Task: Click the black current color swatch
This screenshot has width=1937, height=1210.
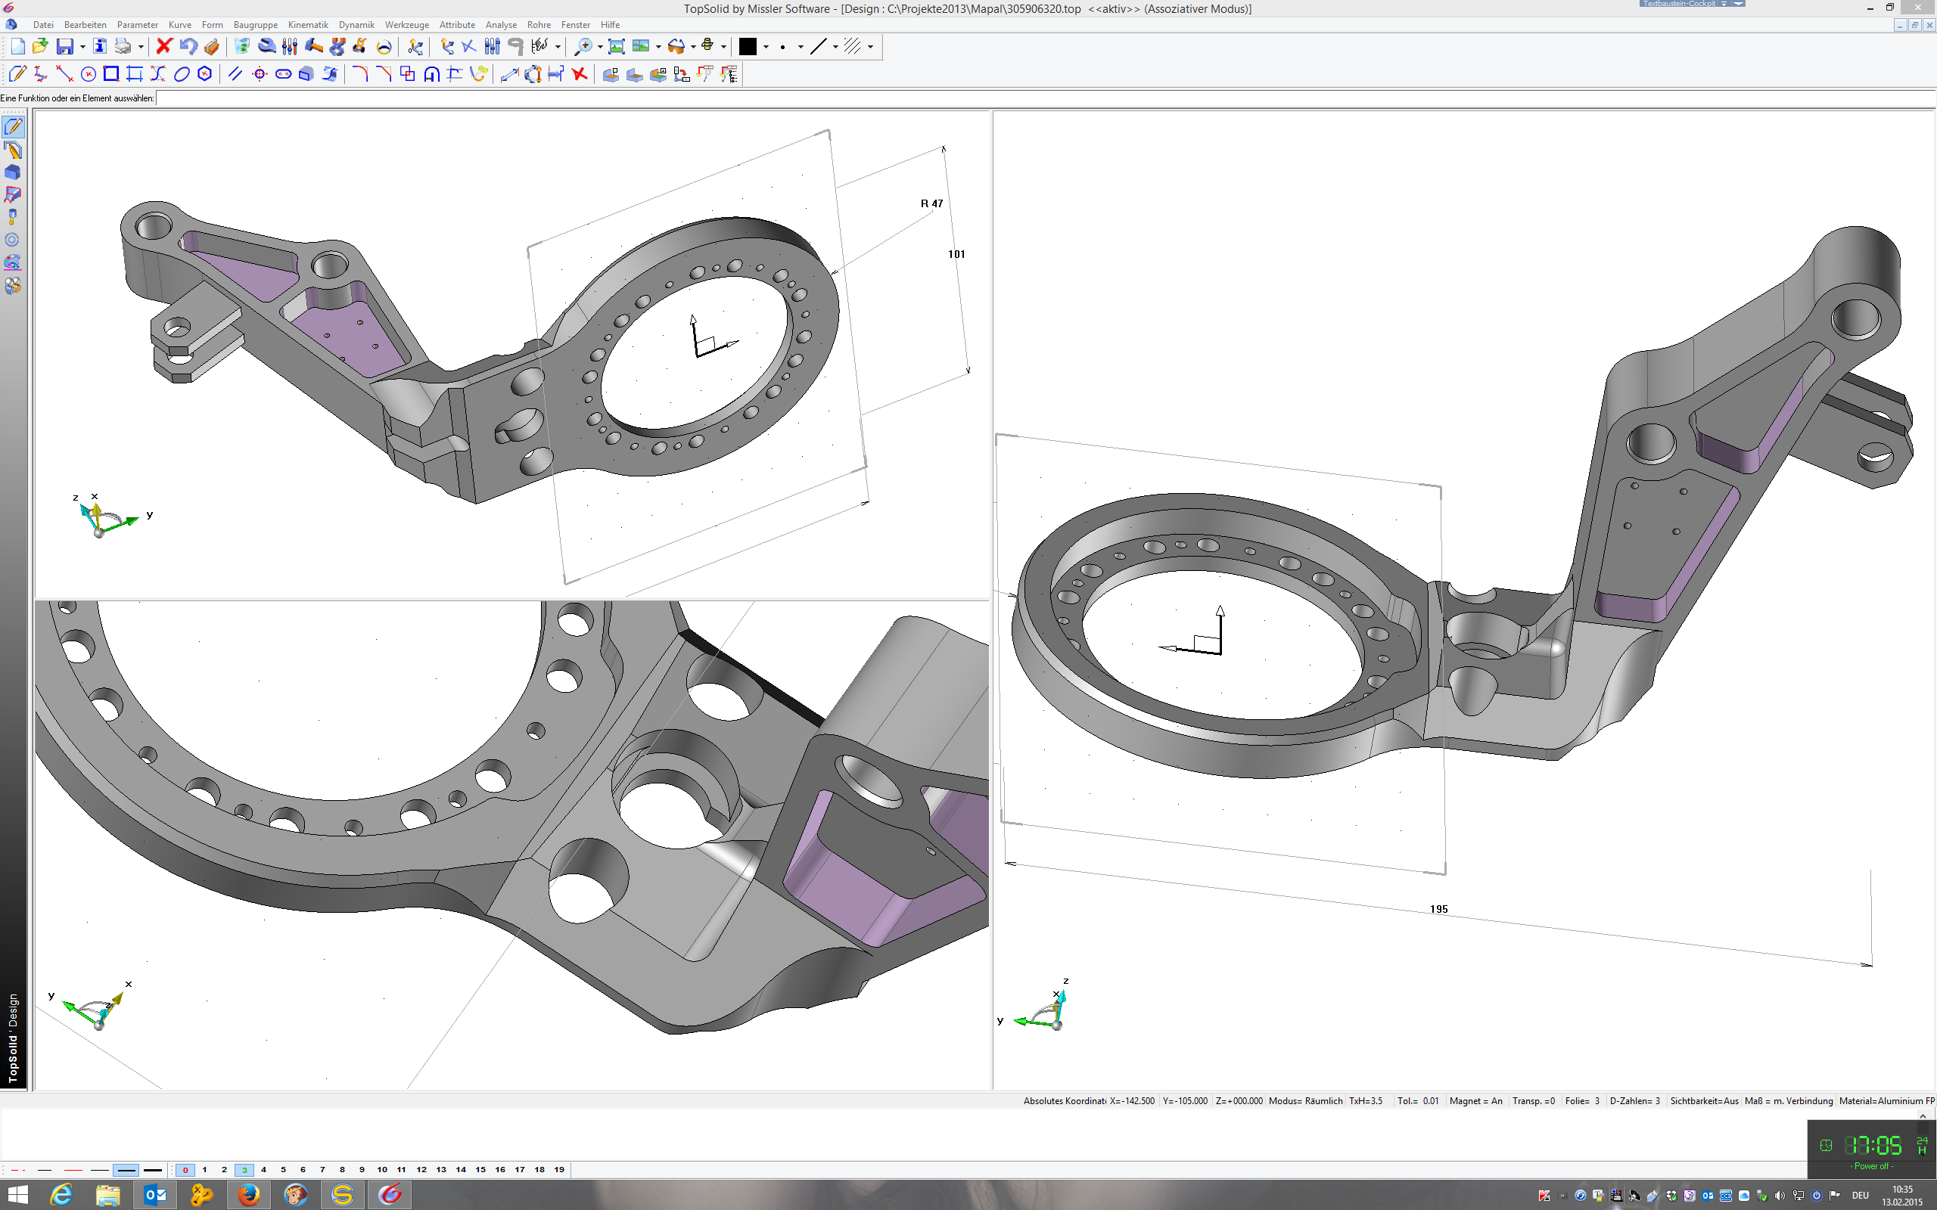Action: pos(748,46)
